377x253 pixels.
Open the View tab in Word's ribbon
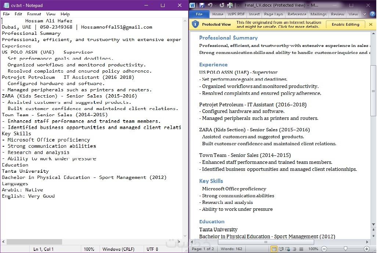tap(353, 14)
